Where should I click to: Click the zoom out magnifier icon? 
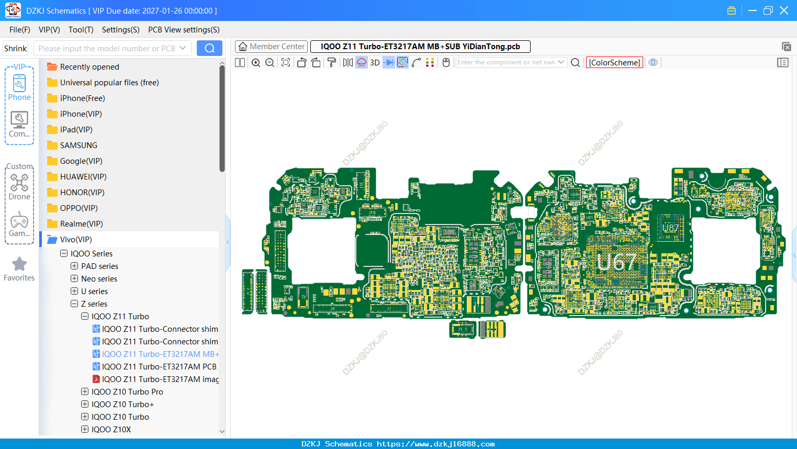pyautogui.click(x=270, y=63)
